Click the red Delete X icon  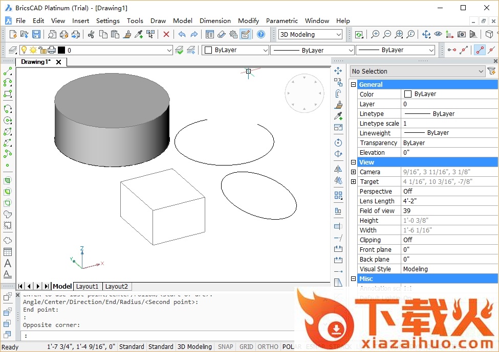(x=166, y=34)
